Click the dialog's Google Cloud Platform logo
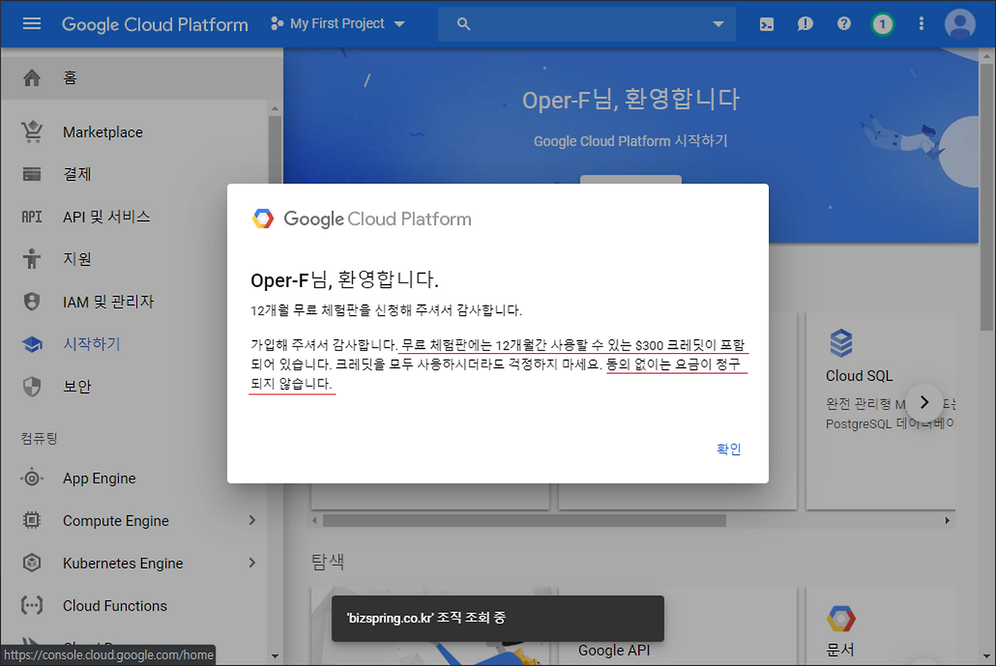Viewport: 996px width, 666px height. (x=362, y=219)
